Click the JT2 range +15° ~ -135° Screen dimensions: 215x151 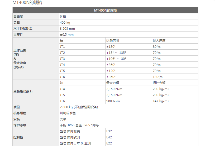coord(116,53)
